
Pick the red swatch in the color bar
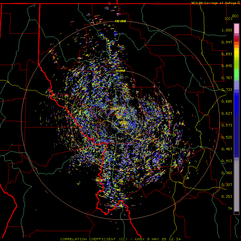click(236, 40)
